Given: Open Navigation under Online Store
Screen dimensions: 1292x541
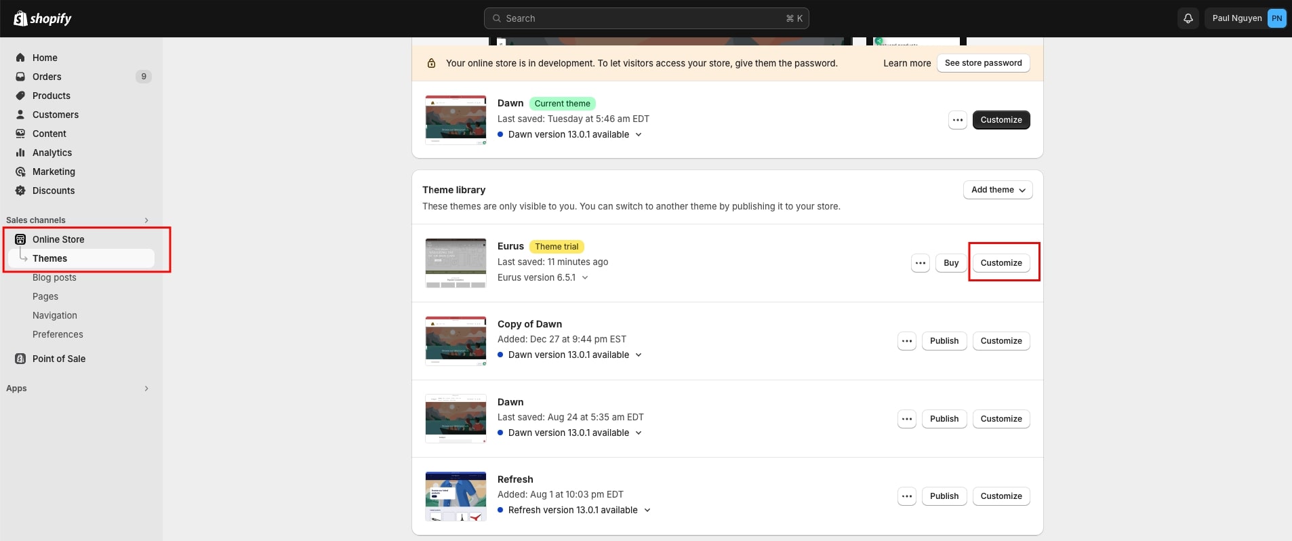Looking at the screenshot, I should (55, 315).
